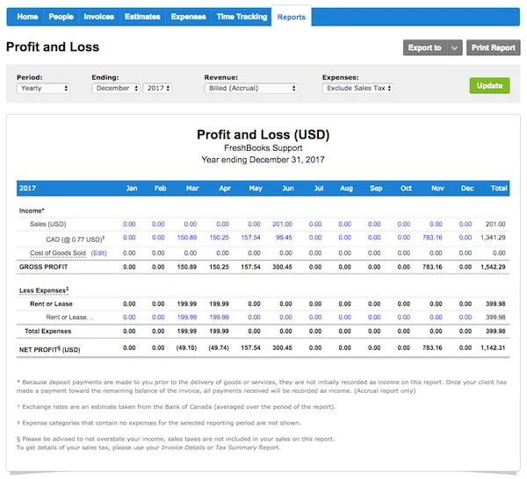527x479 pixels.
Task: Open the Exclude Sales Tax dropdown
Action: (x=357, y=88)
